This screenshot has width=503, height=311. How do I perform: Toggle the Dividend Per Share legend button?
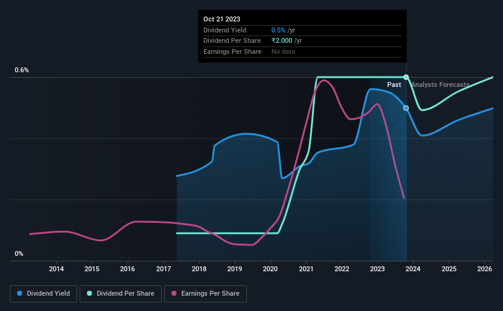point(121,294)
